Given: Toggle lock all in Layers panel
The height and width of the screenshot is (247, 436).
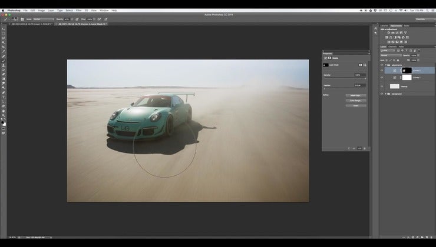Looking at the screenshot, I should pyautogui.click(x=398, y=60).
